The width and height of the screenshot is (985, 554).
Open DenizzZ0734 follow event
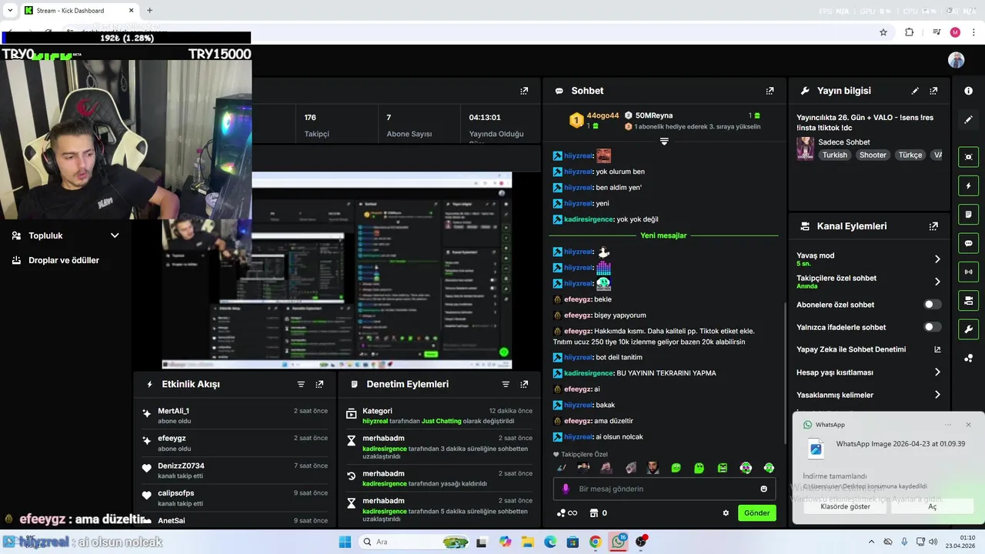235,470
